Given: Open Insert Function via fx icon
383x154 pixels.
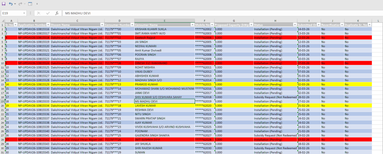Looking at the screenshot, I should [x=57, y=13].
